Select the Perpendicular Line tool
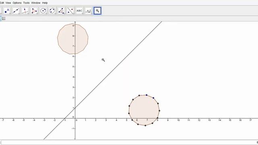The height and width of the screenshot is (145, 258). pyautogui.click(x=25, y=11)
